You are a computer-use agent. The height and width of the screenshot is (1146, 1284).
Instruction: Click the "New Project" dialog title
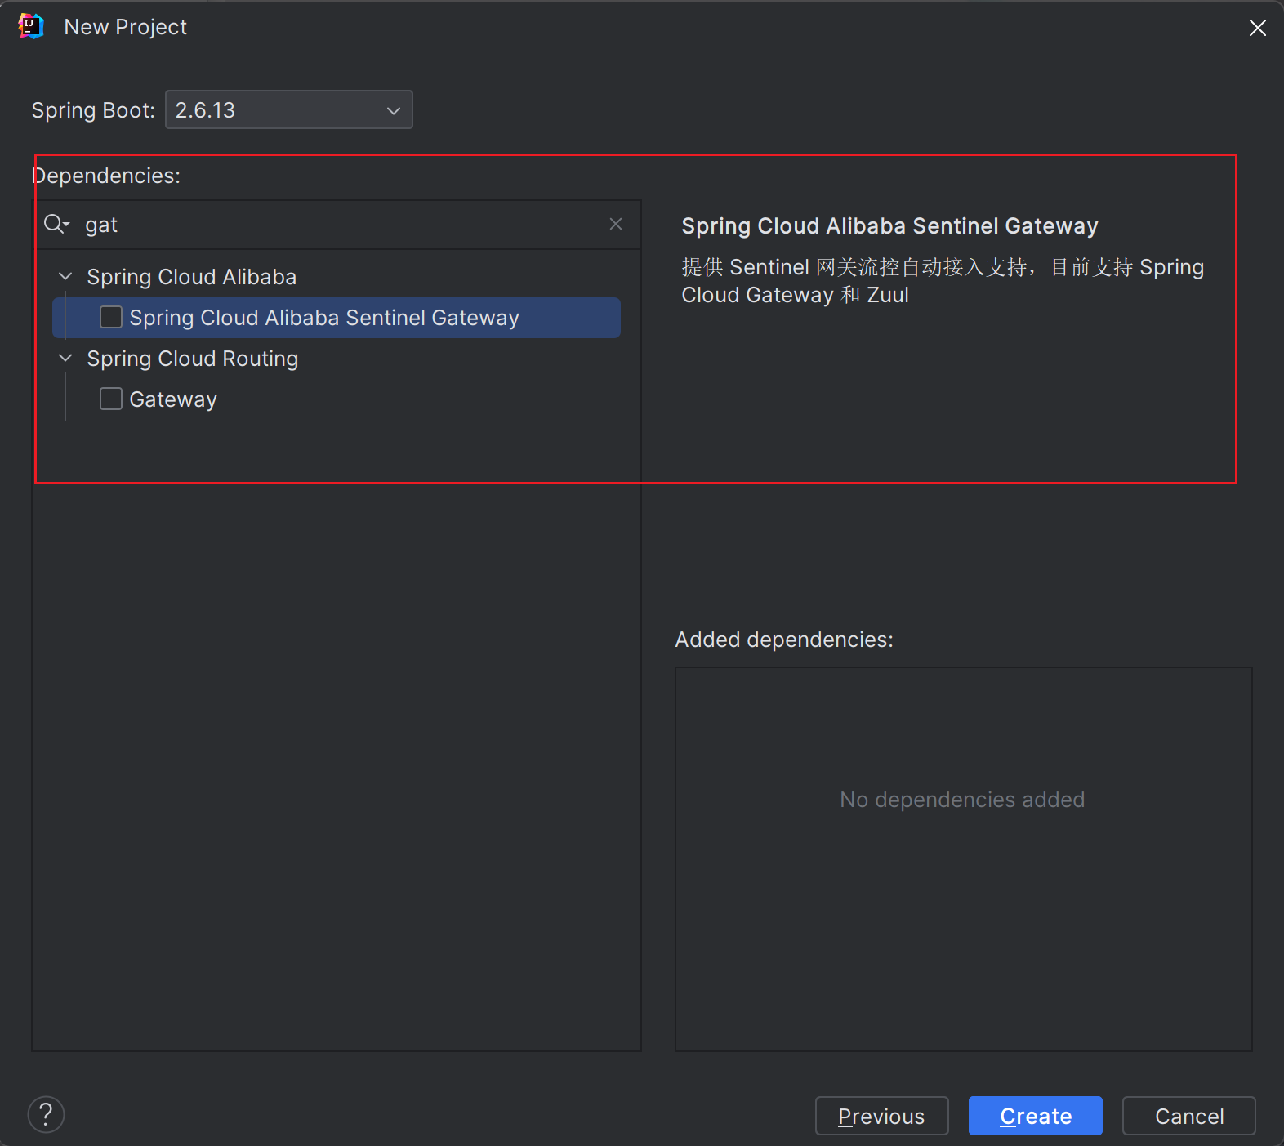[x=126, y=27]
